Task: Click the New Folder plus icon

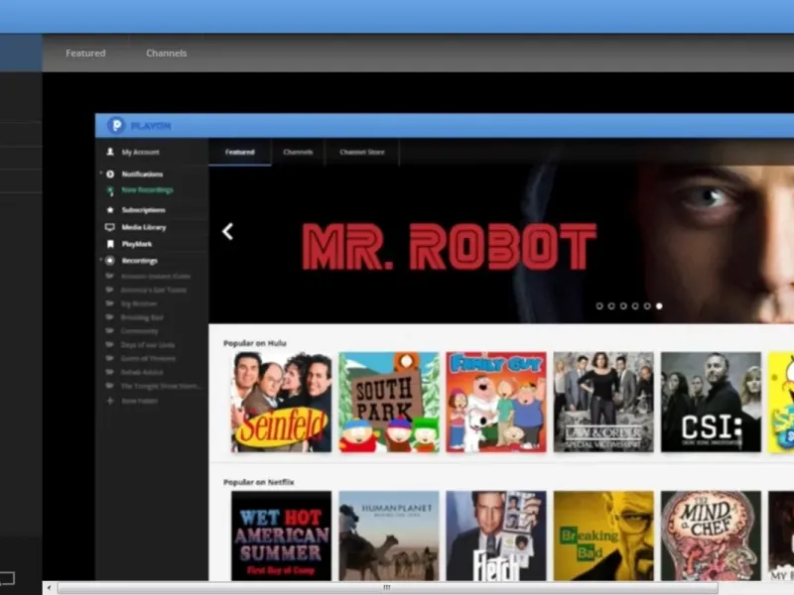Action: click(x=110, y=401)
